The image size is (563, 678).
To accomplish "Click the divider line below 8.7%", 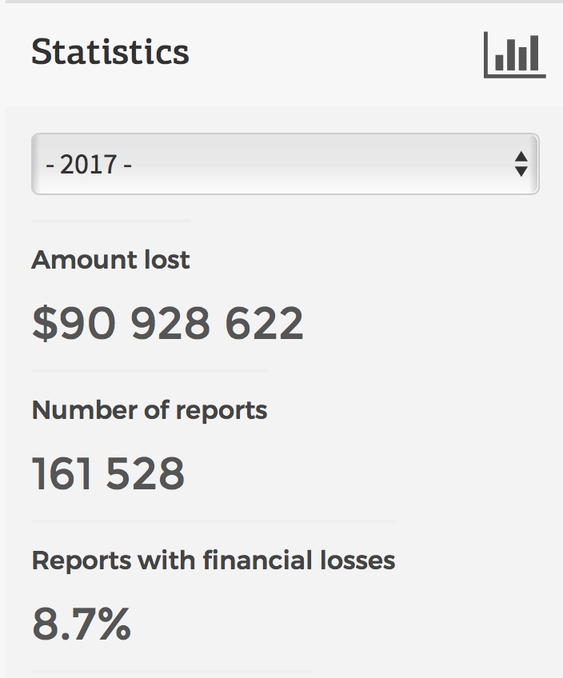I will click(x=172, y=672).
